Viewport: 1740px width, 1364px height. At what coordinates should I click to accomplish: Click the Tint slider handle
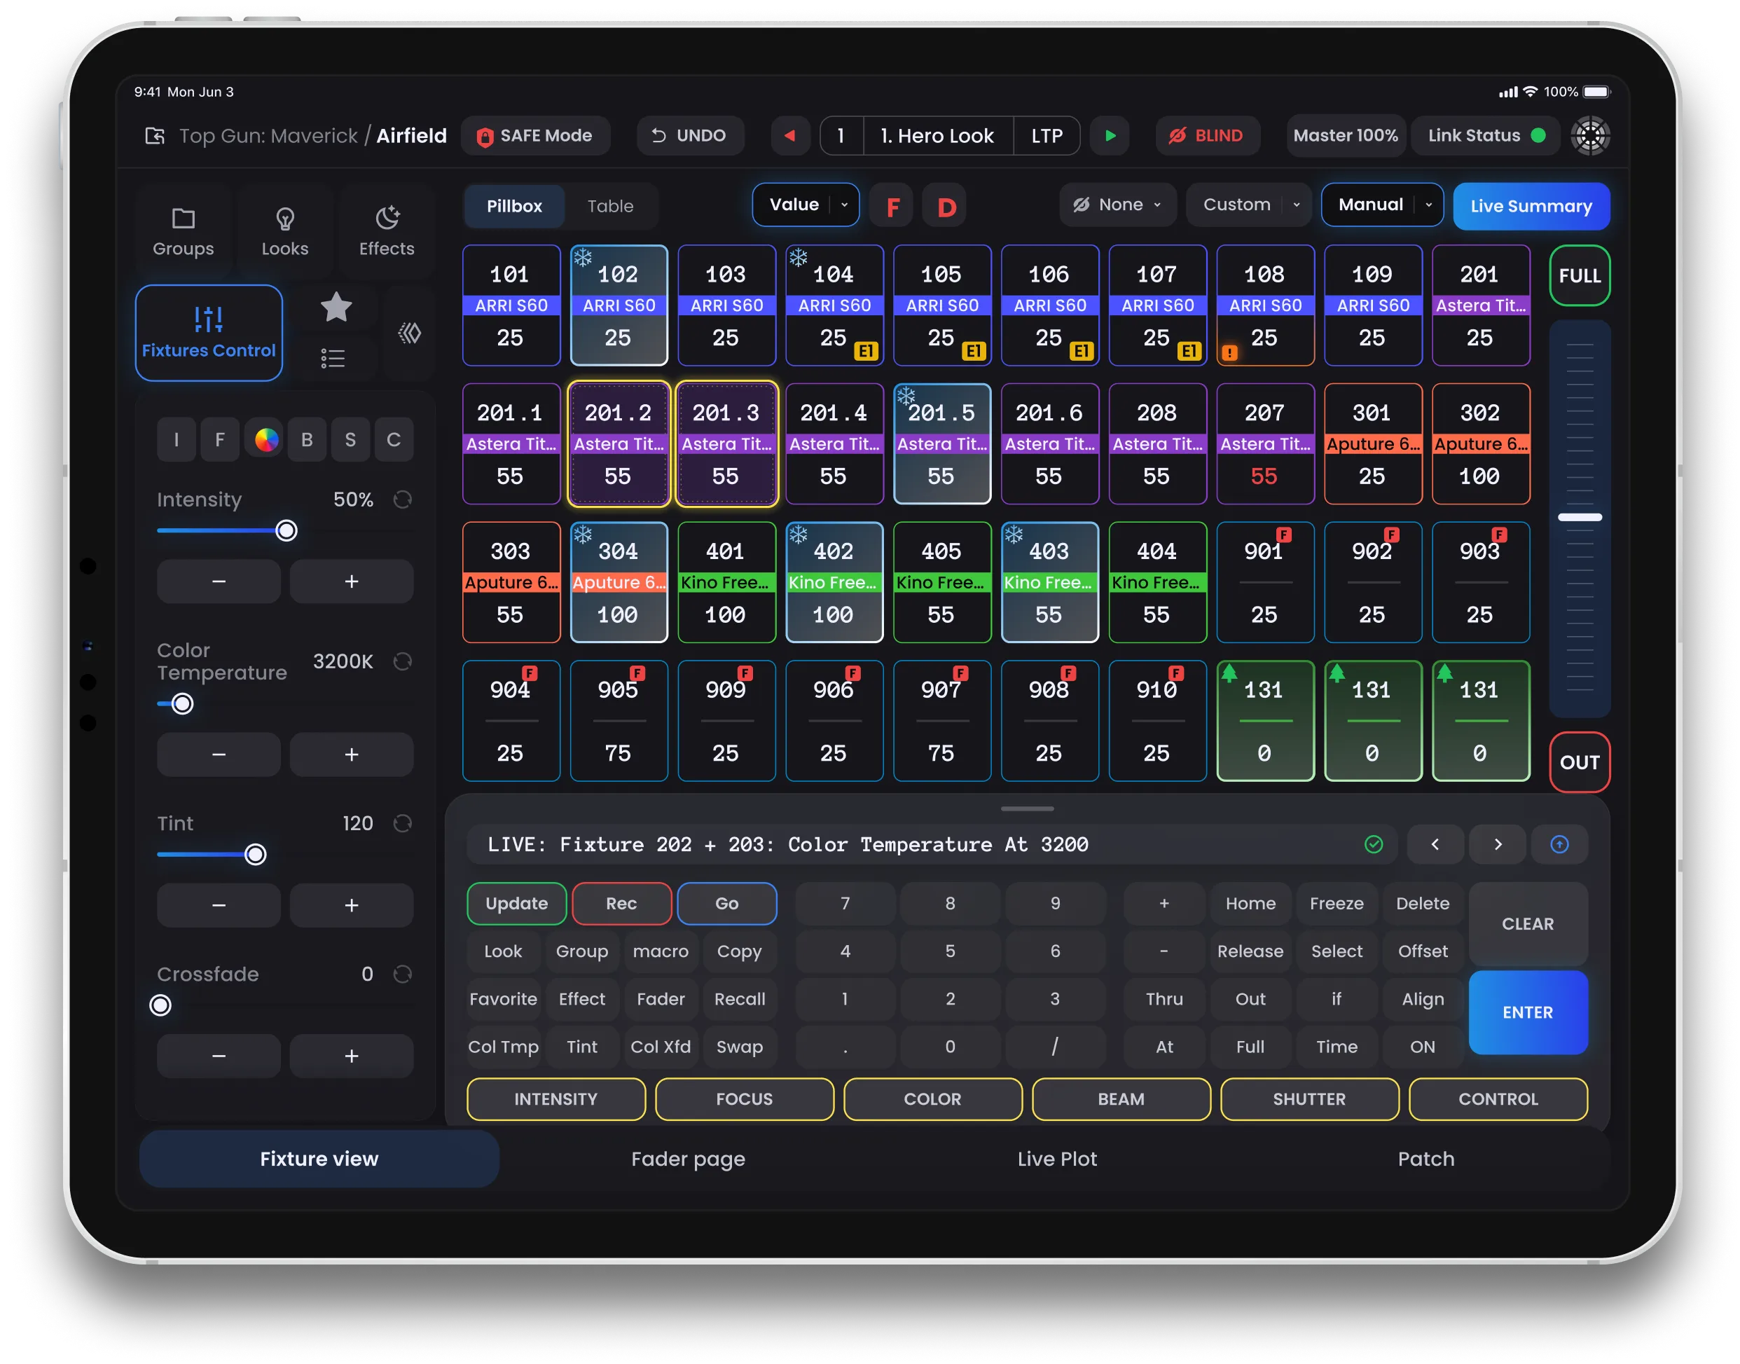256,855
